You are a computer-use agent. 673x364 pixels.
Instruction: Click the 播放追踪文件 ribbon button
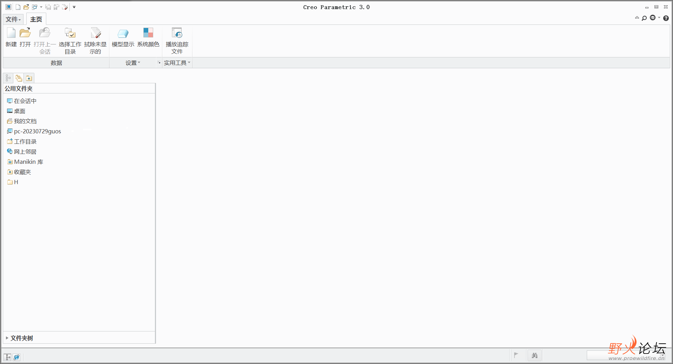click(x=177, y=41)
